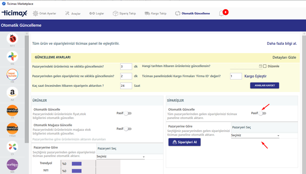Click N11 transfer progress bar

click(76, 171)
